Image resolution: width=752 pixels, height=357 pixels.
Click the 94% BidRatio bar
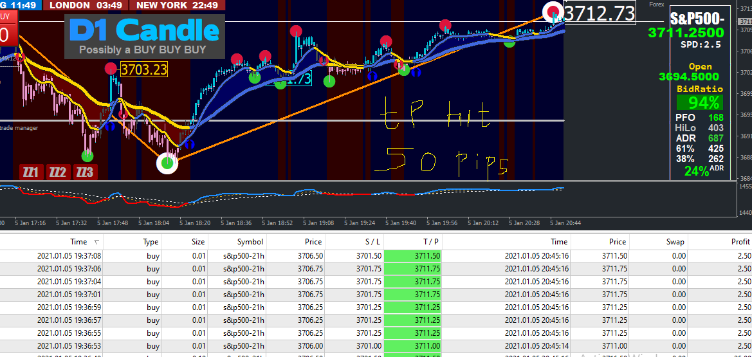click(700, 103)
